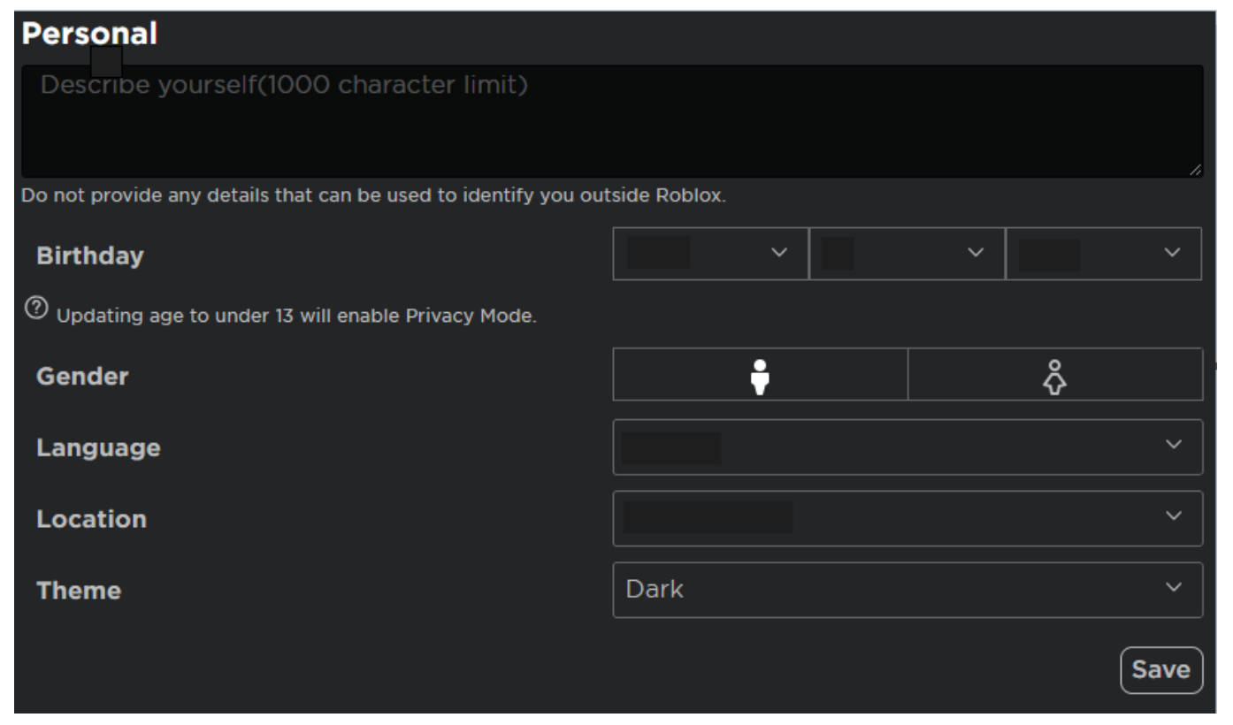Open the birthday year dropdown

[1104, 254]
